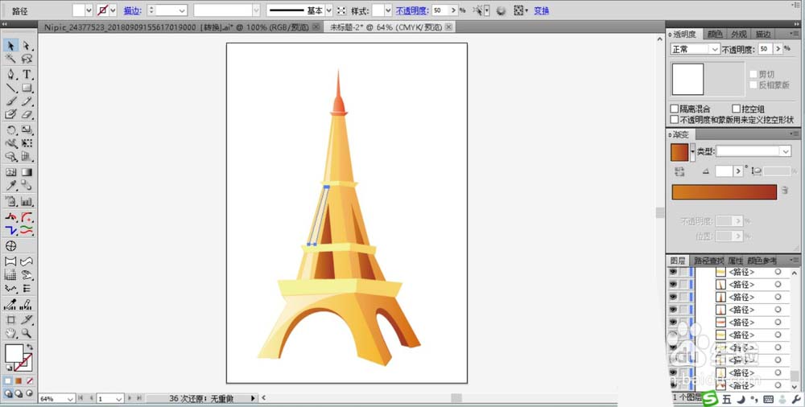Toggle the 反相蒙版 checkbox

(753, 85)
